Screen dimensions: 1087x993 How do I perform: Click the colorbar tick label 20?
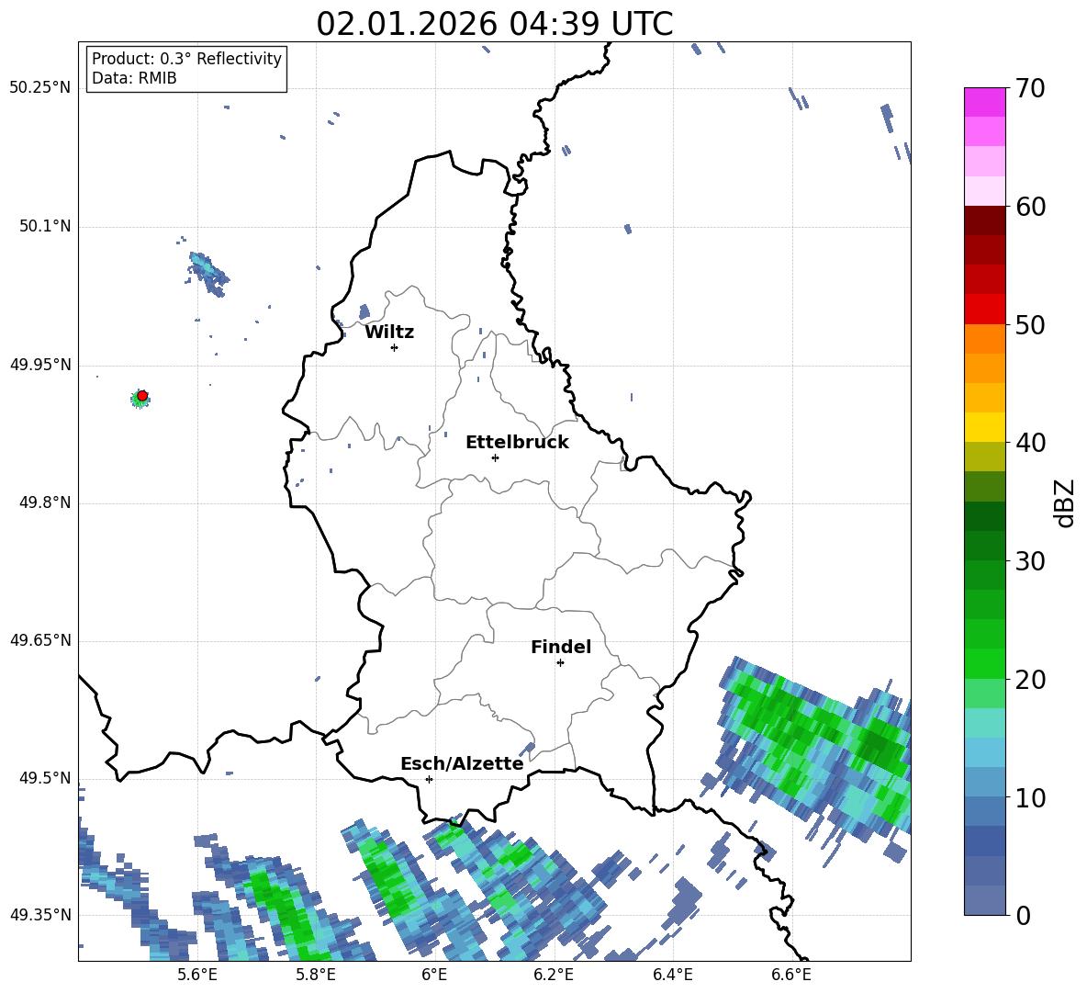pyautogui.click(x=1030, y=680)
